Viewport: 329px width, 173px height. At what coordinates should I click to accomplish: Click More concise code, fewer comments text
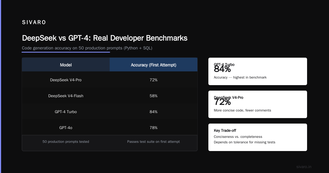click(242, 110)
